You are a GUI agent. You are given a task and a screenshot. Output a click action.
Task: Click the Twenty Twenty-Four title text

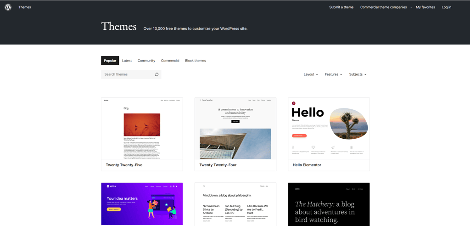[218, 165]
